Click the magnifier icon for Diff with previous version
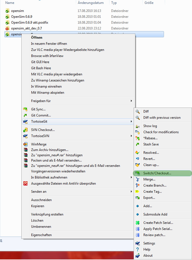This screenshot has width=192, height=260. 138,118
